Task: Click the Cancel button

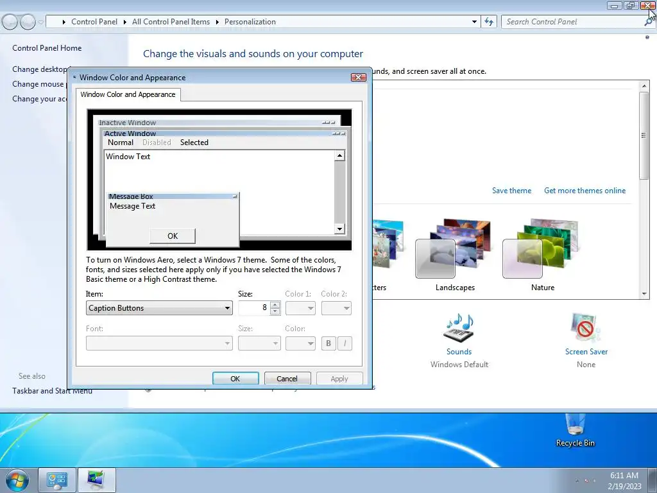Action: tap(287, 379)
